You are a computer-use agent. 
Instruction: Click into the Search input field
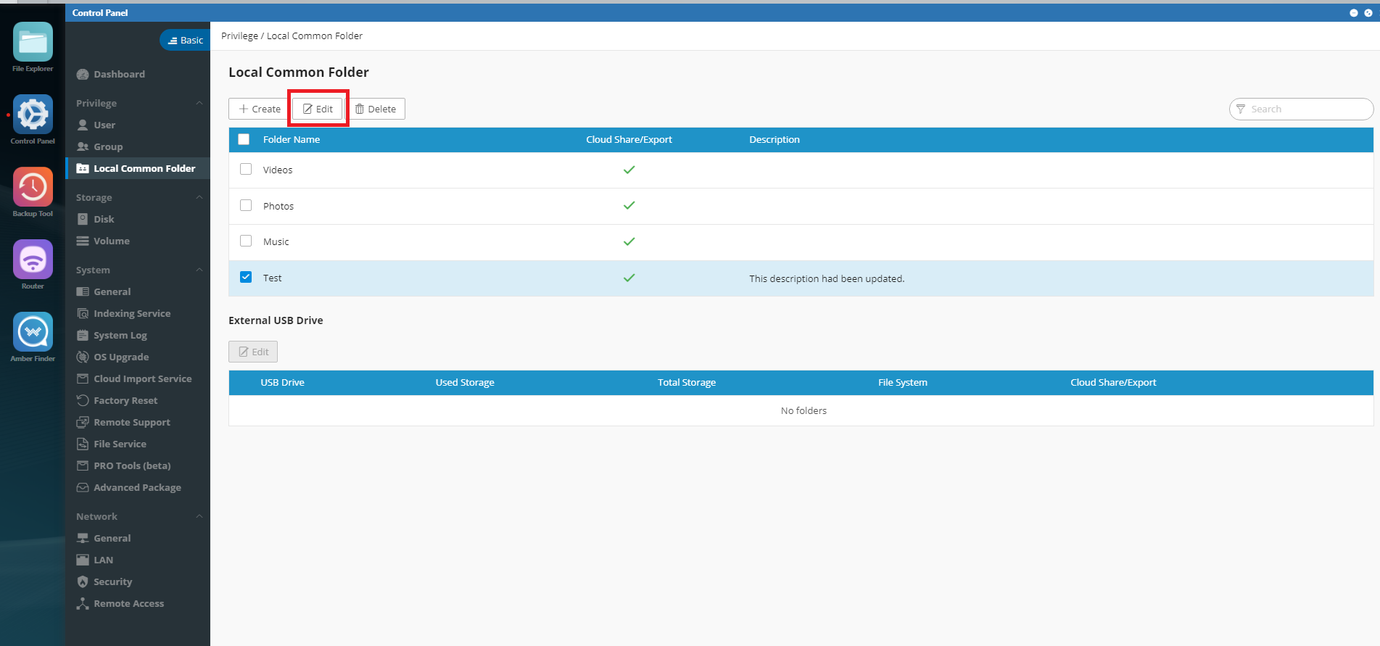pyautogui.click(x=1301, y=109)
